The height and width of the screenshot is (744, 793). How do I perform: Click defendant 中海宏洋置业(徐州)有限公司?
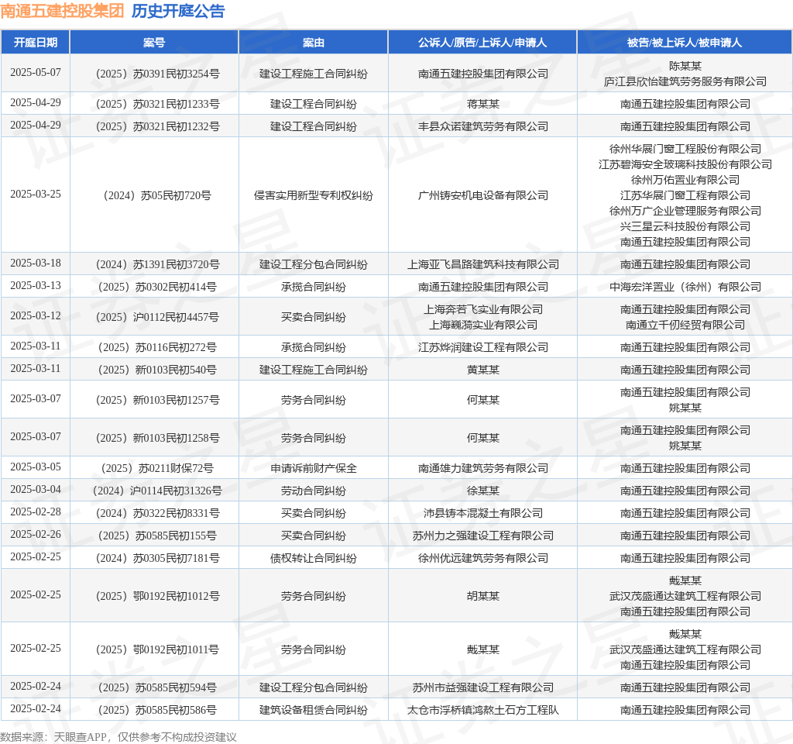[x=685, y=287]
